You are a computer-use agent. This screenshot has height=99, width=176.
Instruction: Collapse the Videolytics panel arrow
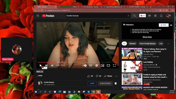coord(171,25)
